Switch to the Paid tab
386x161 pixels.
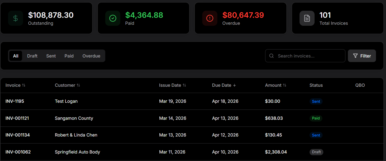69,56
